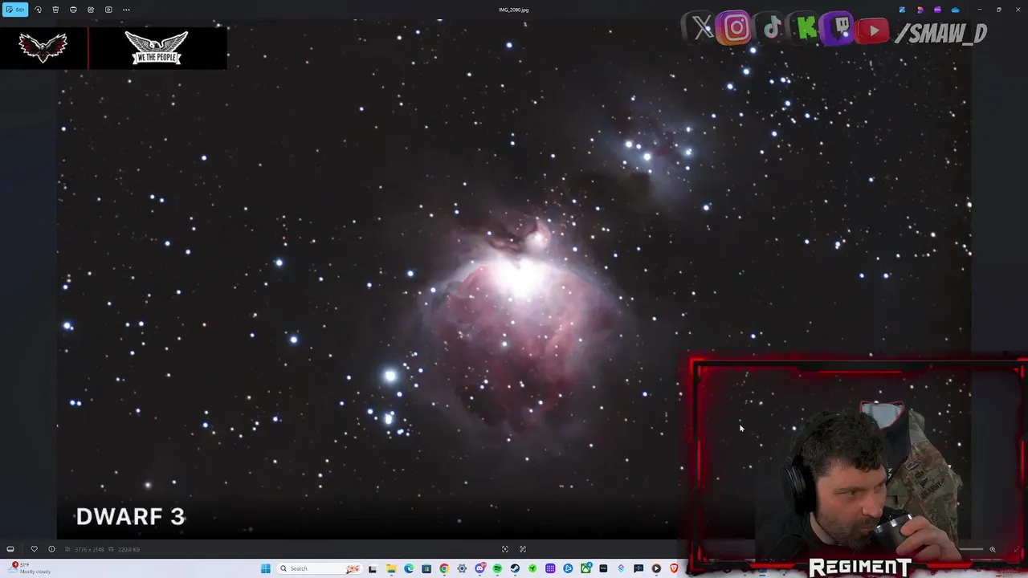Rotate the photo with toolbar icon

[x=38, y=10]
